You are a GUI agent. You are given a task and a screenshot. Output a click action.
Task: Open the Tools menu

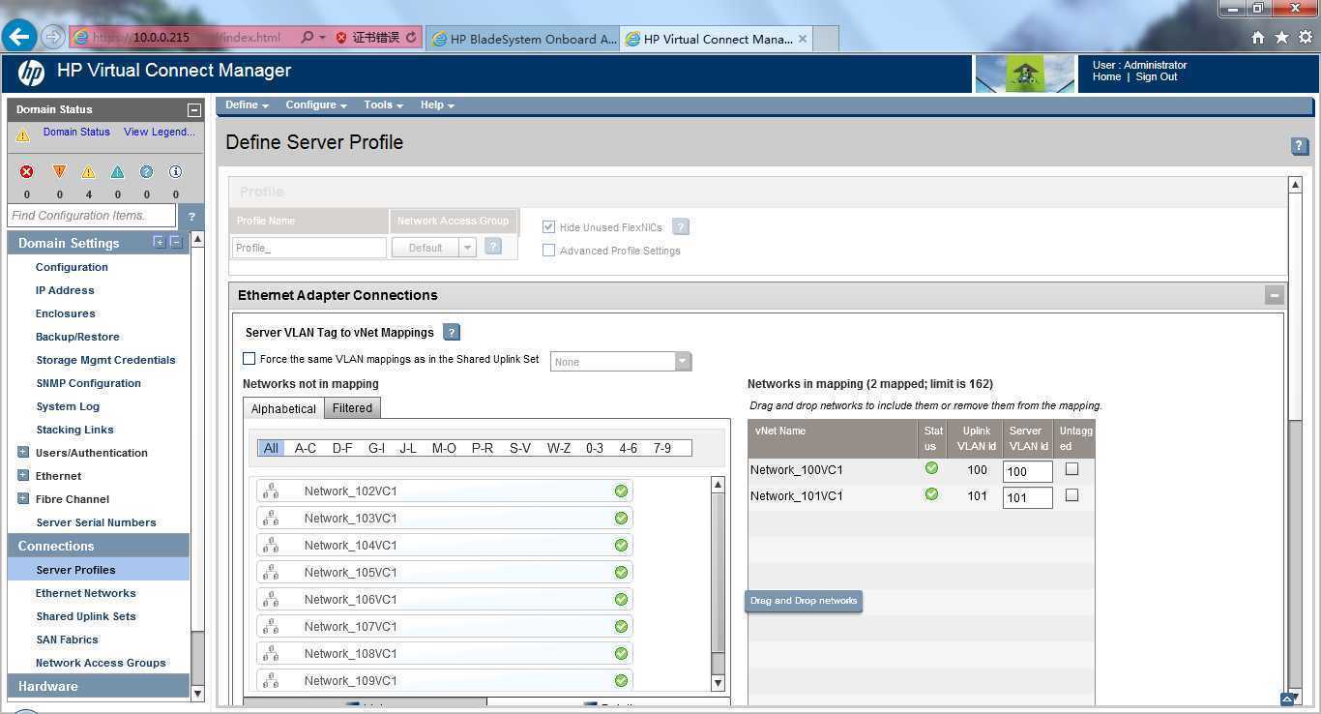point(383,104)
